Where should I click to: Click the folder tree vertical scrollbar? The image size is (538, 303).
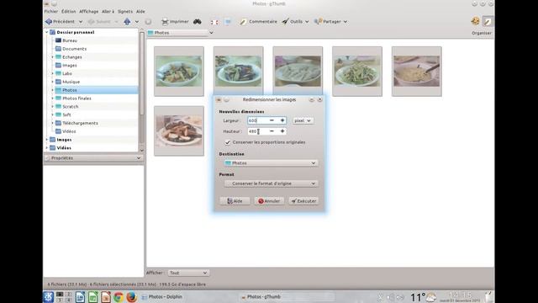pyautogui.click(x=142, y=74)
